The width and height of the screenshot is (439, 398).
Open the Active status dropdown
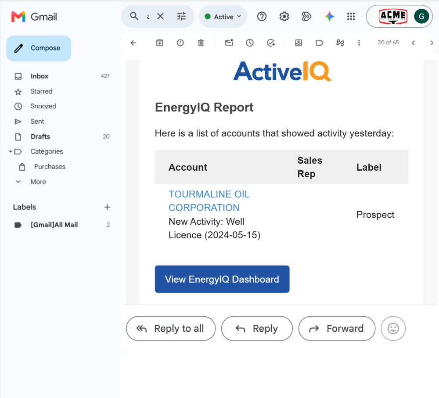tap(223, 17)
